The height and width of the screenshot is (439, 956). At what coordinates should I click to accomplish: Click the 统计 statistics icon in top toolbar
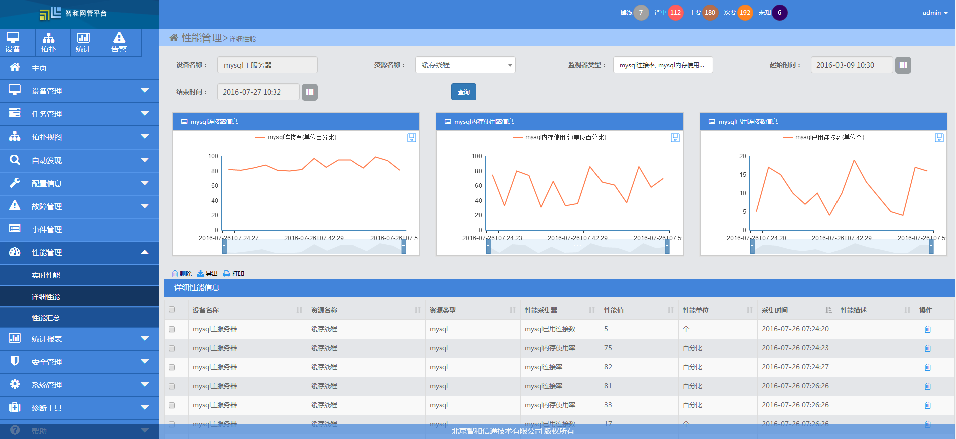83,42
